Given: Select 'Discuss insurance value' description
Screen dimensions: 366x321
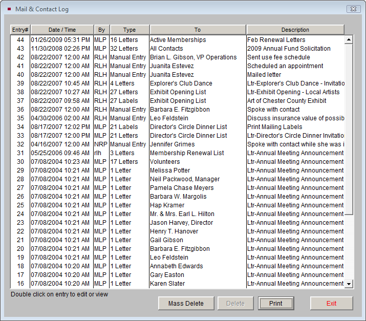Looking at the screenshot, I should [296, 118].
